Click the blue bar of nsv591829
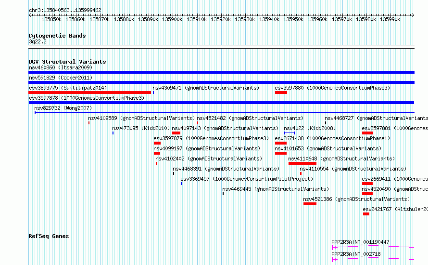This screenshot has width=428, height=265. click(x=221, y=82)
